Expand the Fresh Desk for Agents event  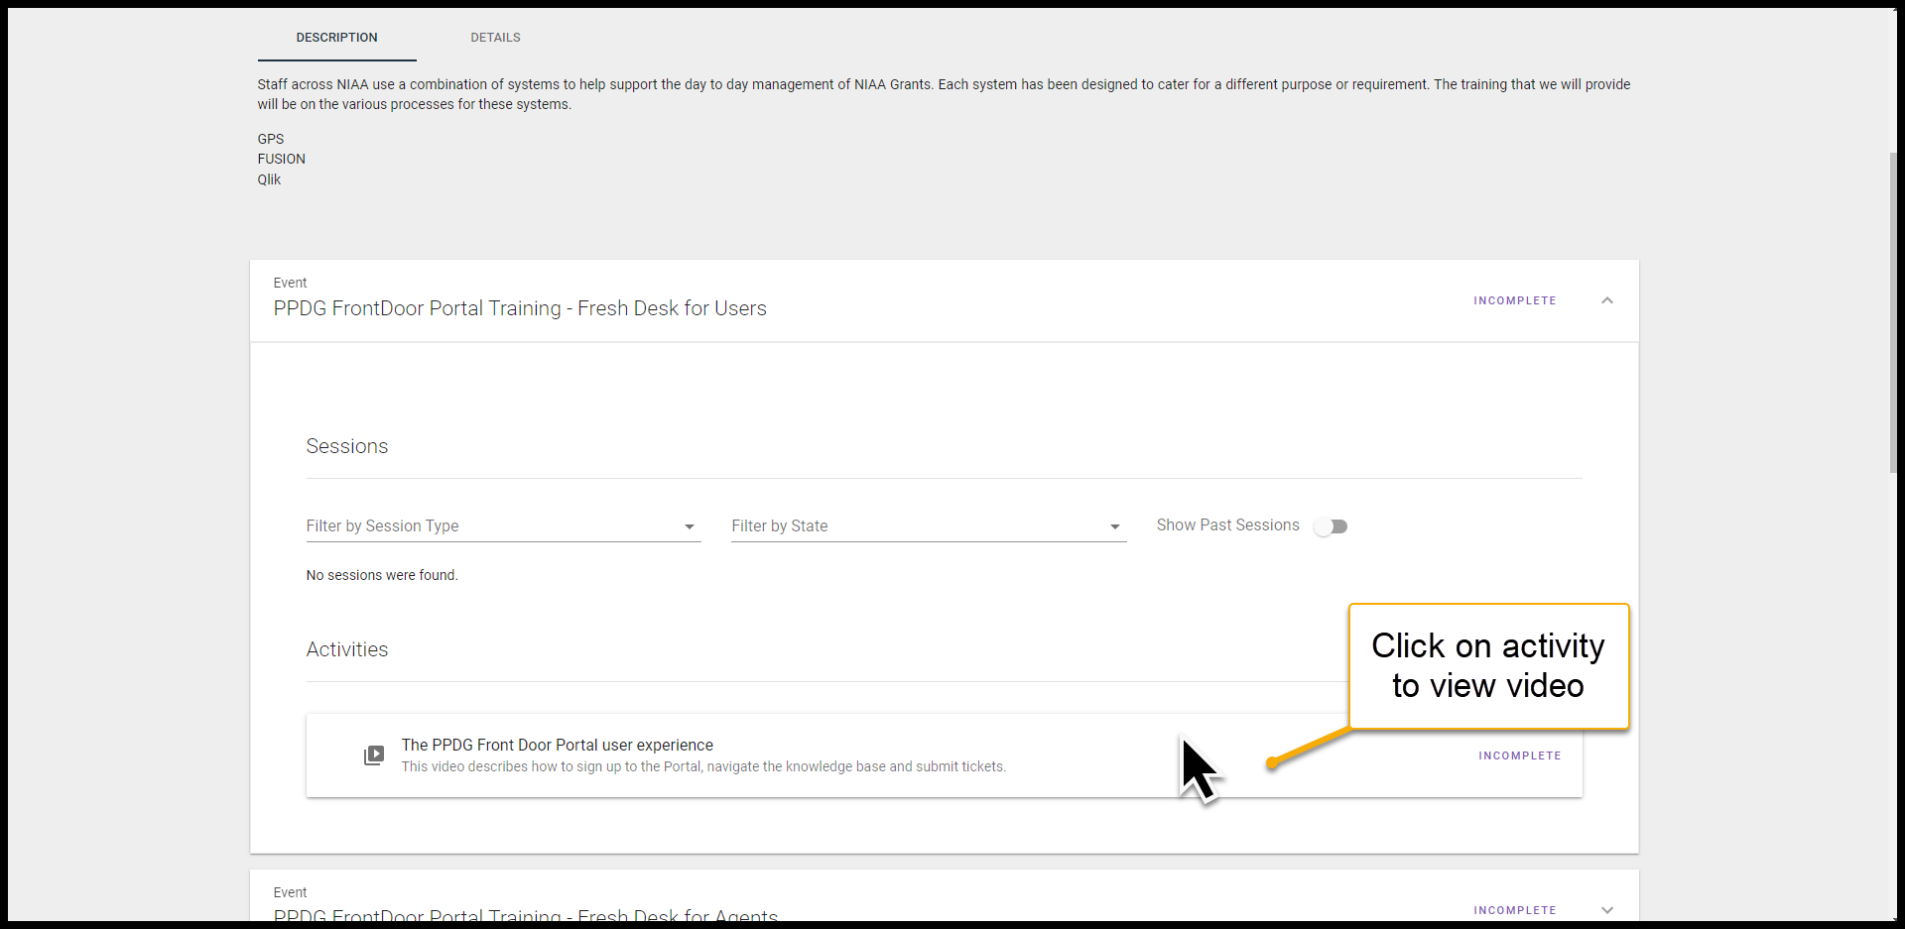coord(1606,910)
